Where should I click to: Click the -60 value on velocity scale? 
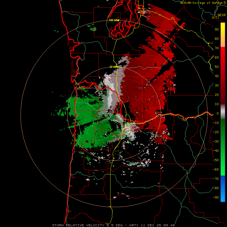pyautogui.click(x=216, y=169)
